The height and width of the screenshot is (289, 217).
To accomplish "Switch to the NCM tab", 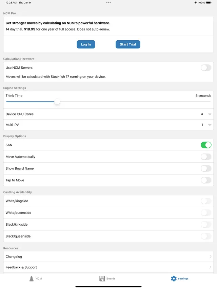I will coord(36,278).
